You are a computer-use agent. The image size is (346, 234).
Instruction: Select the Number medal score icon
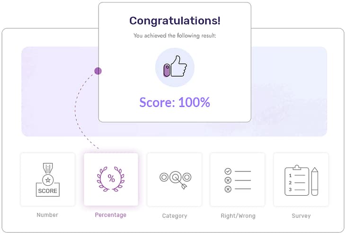click(x=47, y=180)
